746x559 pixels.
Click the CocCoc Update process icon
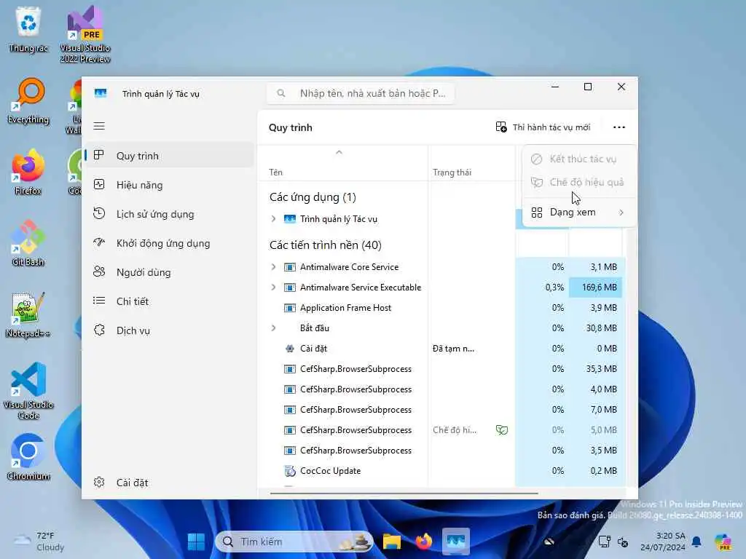click(x=290, y=471)
